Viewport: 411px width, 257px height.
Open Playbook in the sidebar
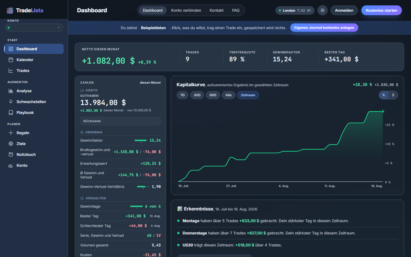point(34,113)
